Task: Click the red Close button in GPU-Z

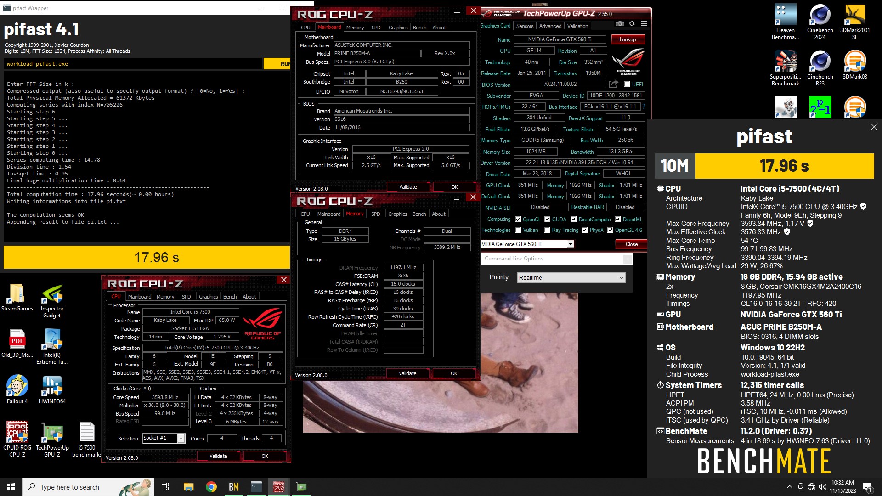Action: click(x=632, y=244)
